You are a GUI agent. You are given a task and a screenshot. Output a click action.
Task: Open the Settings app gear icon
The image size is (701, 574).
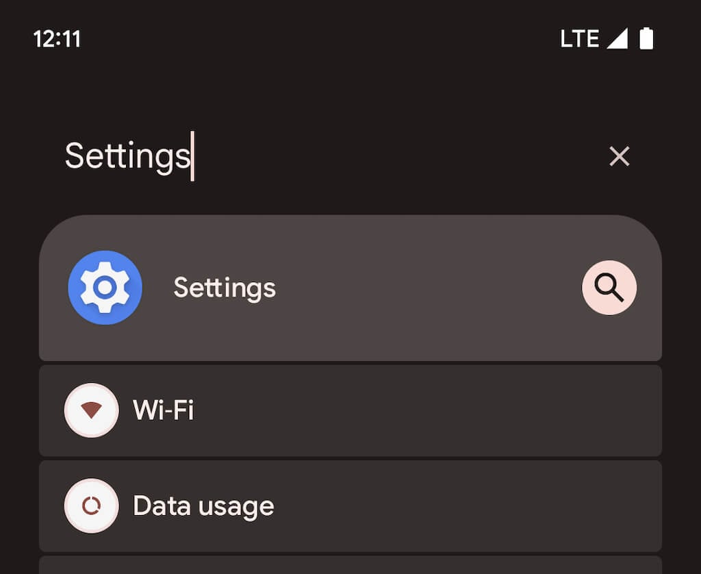coord(105,288)
